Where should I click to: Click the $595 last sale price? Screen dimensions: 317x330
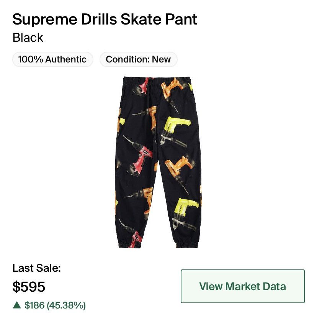(29, 287)
